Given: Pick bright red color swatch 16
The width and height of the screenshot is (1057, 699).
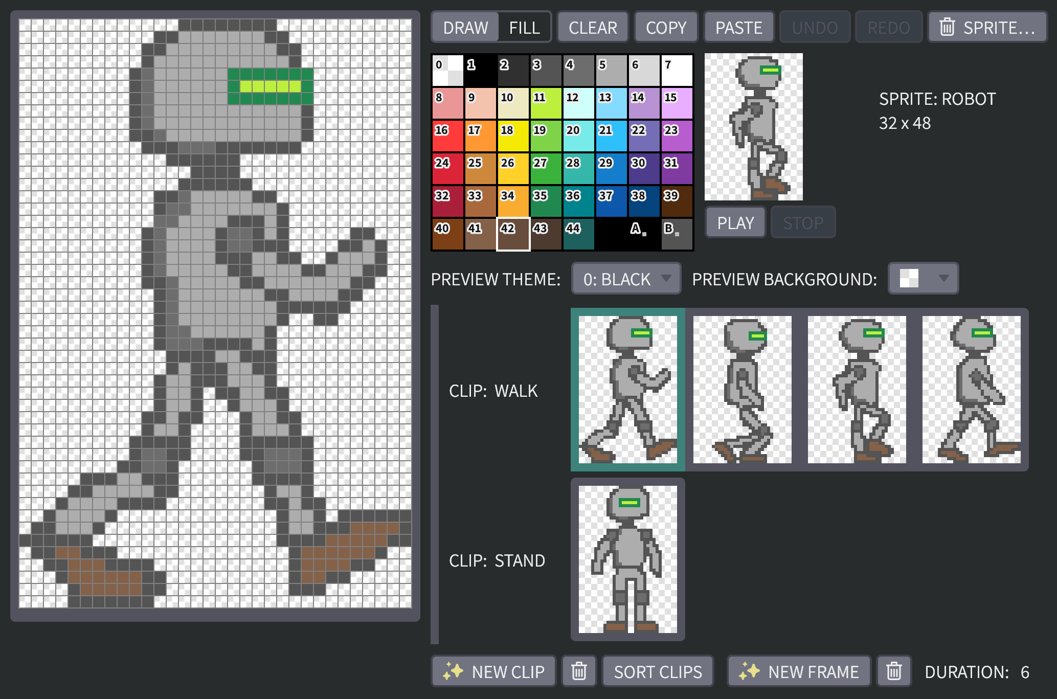Looking at the screenshot, I should (447, 136).
